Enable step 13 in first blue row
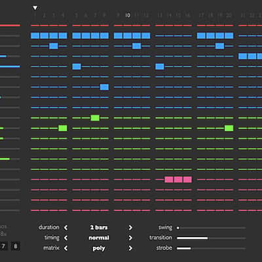 [160, 35]
